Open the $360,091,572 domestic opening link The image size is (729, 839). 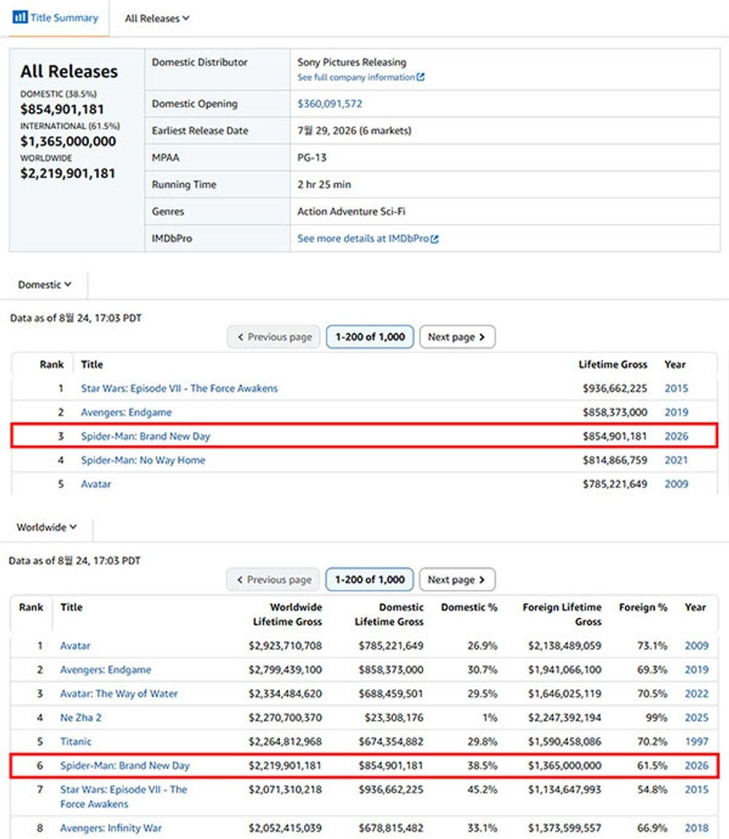[x=330, y=104]
